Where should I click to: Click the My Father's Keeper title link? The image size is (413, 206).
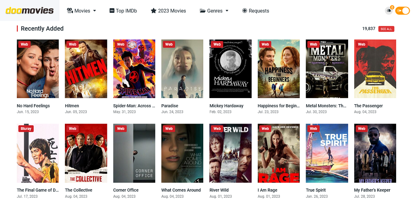coord(372,190)
